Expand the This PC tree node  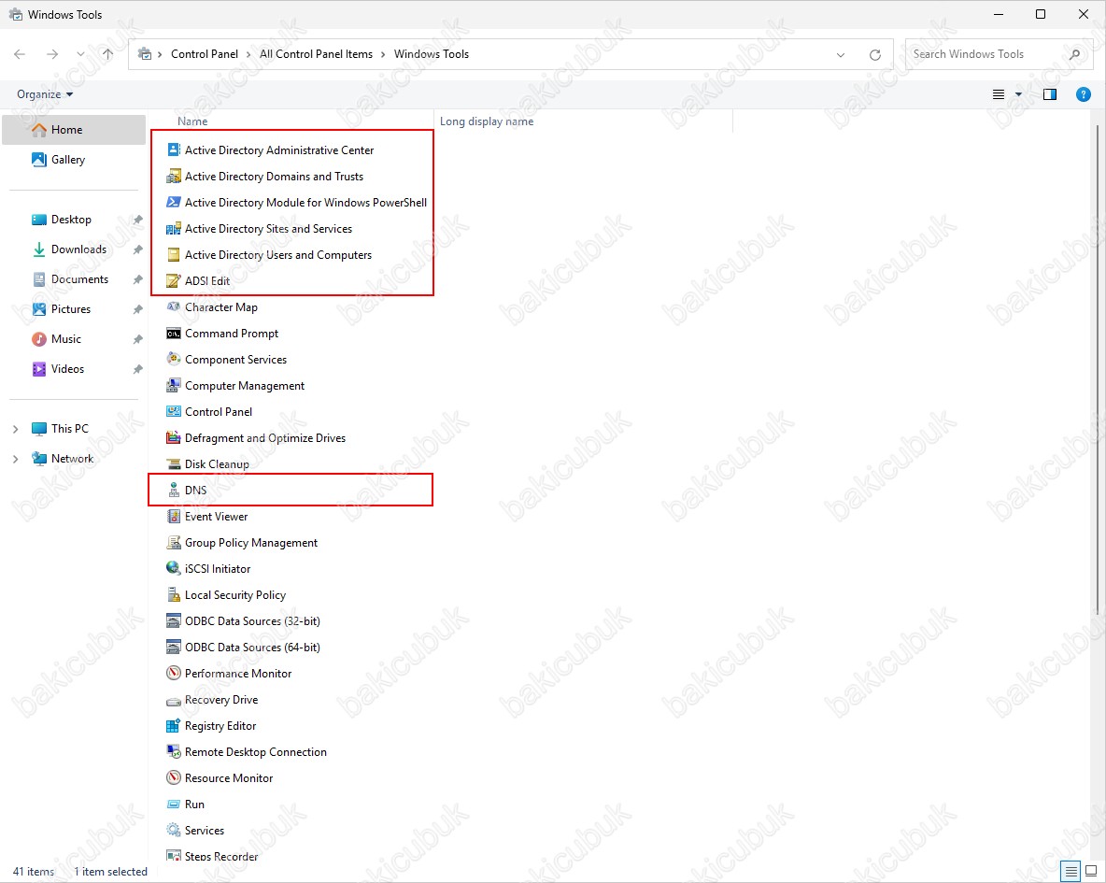tap(16, 429)
